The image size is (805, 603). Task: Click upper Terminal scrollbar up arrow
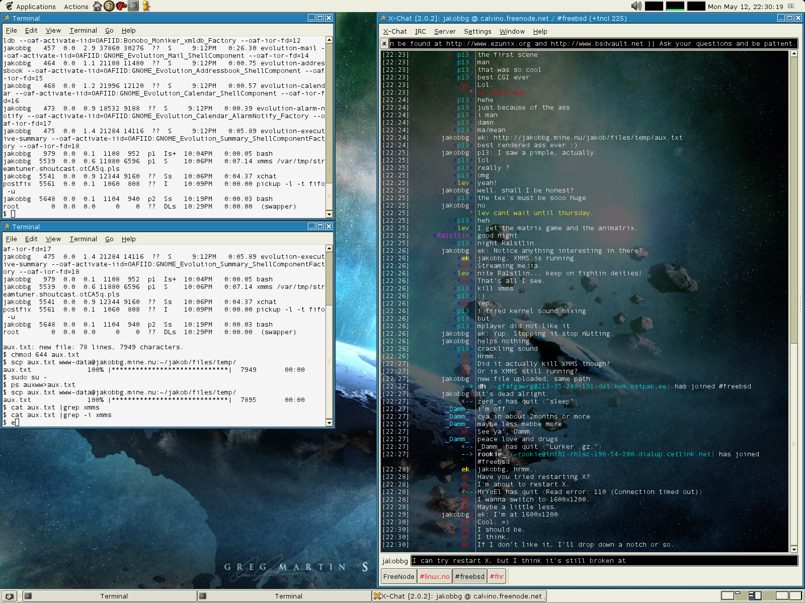329,40
